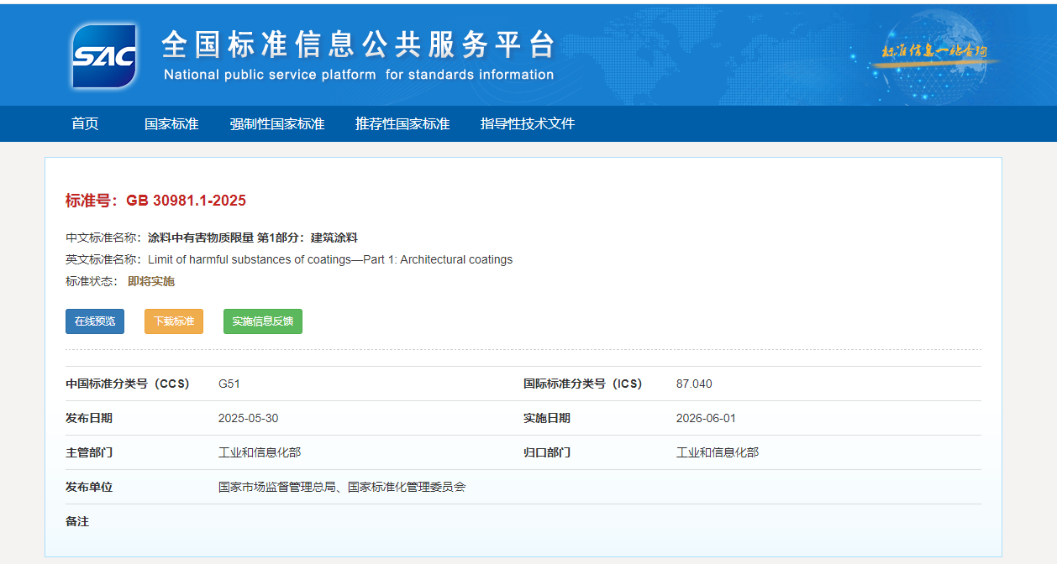Click the 备注 label
The height and width of the screenshot is (564, 1057).
77,521
